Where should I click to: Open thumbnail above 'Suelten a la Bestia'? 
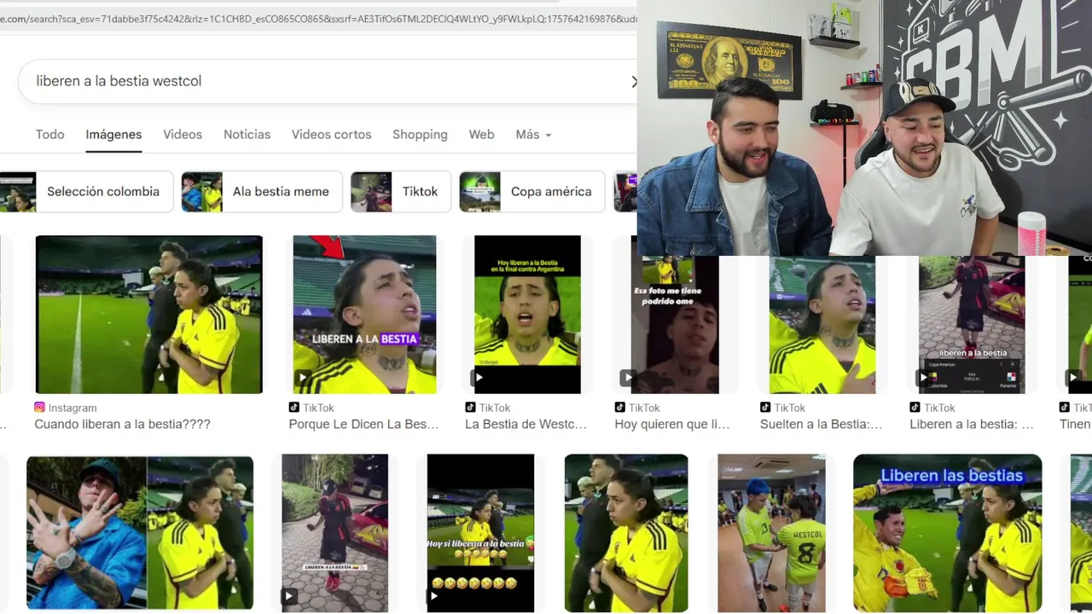[822, 325]
